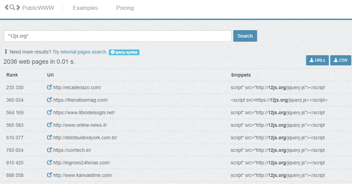Open the query syntax help badge

pos(124,52)
